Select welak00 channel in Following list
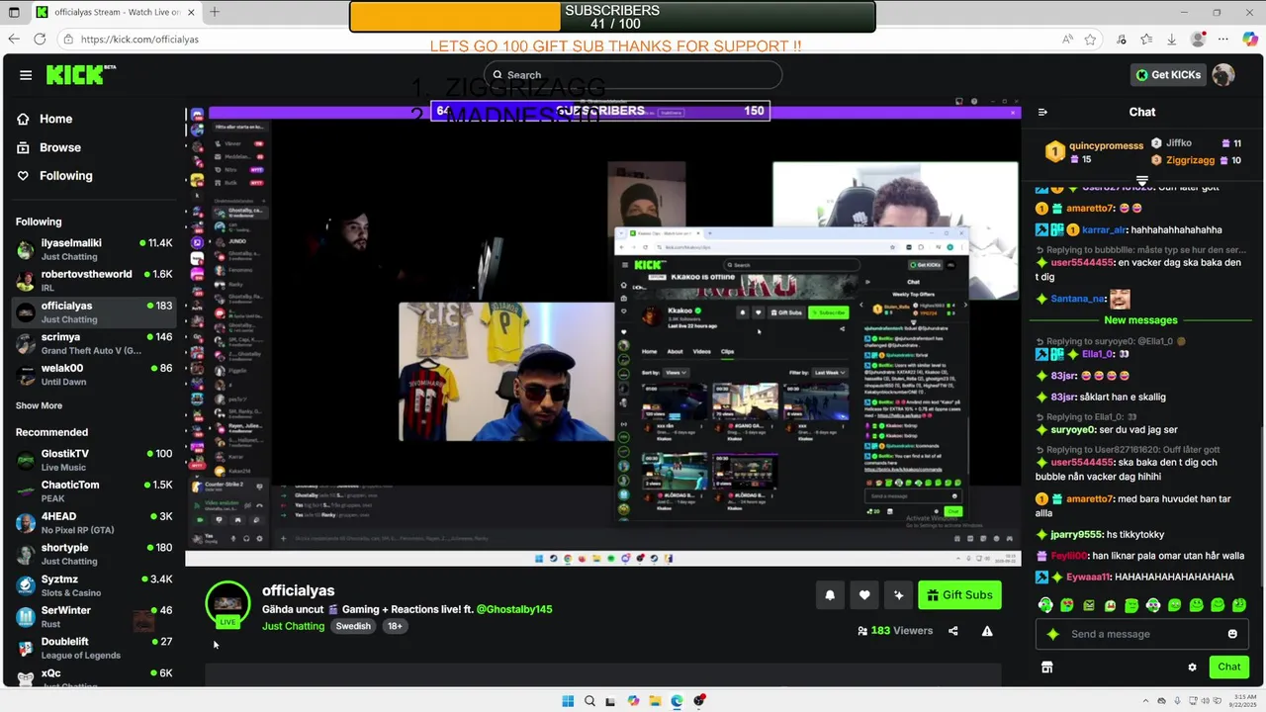 94,375
